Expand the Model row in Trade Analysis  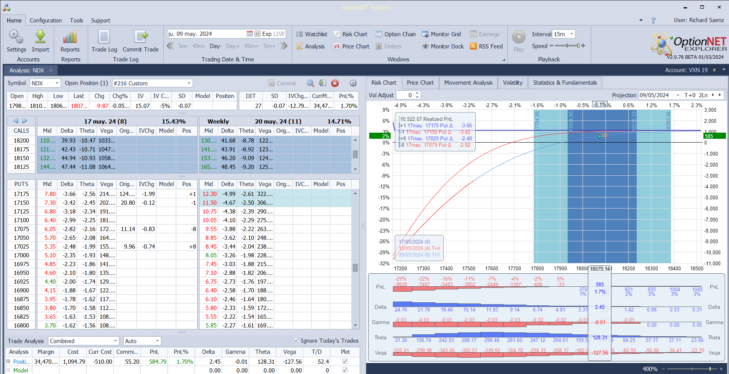pyautogui.click(x=8, y=370)
